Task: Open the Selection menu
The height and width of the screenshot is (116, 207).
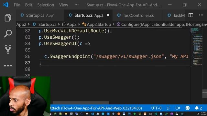Action: 46,5
